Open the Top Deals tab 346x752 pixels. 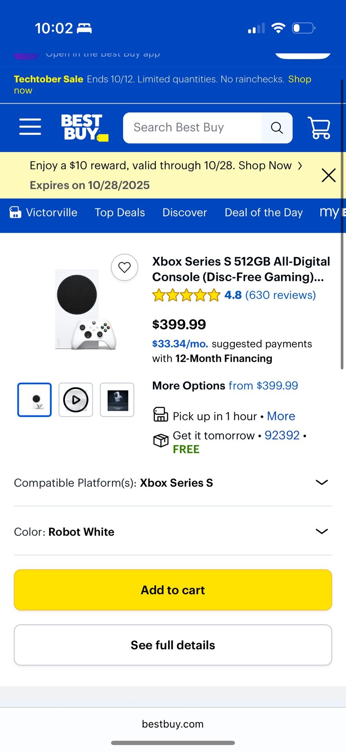coord(120,213)
